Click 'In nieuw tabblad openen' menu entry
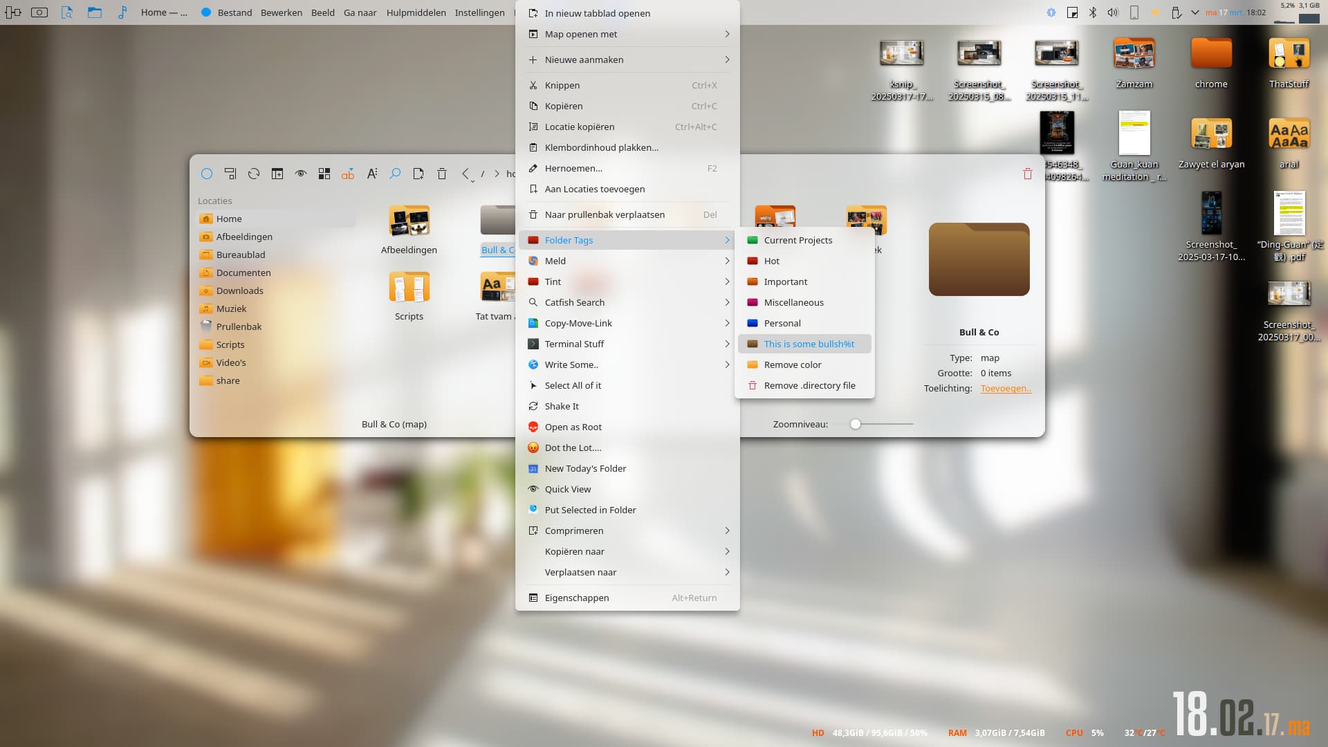Viewport: 1328px width, 747px height. [627, 13]
